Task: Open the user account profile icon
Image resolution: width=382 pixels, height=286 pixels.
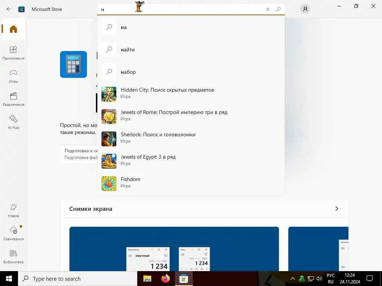Action: click(305, 9)
